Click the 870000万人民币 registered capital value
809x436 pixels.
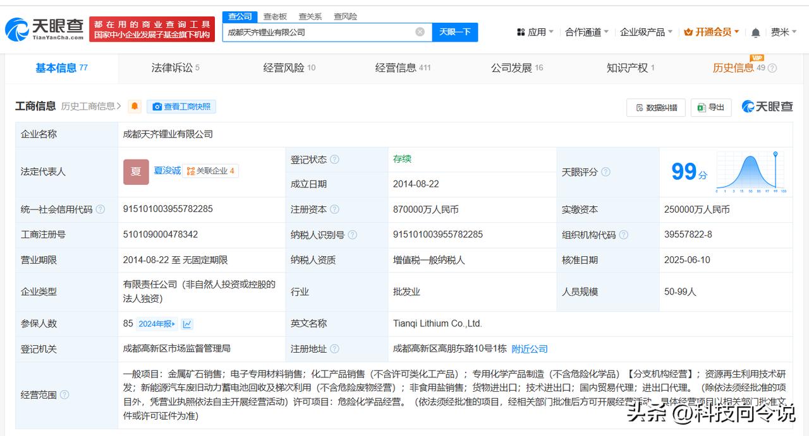(x=425, y=209)
